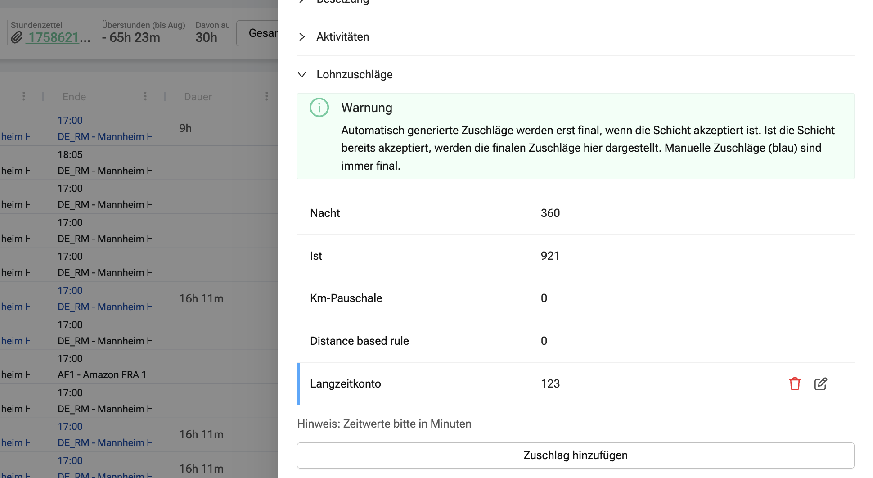Select the Nacht surcharge row
873x478 pixels.
[575, 213]
